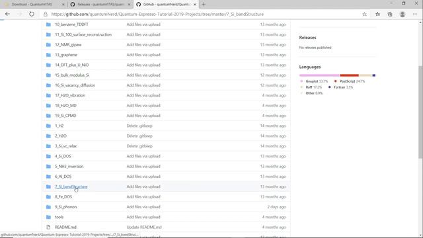Open the 8_Fe_DOS folder
The image size is (423, 238).
(63, 197)
